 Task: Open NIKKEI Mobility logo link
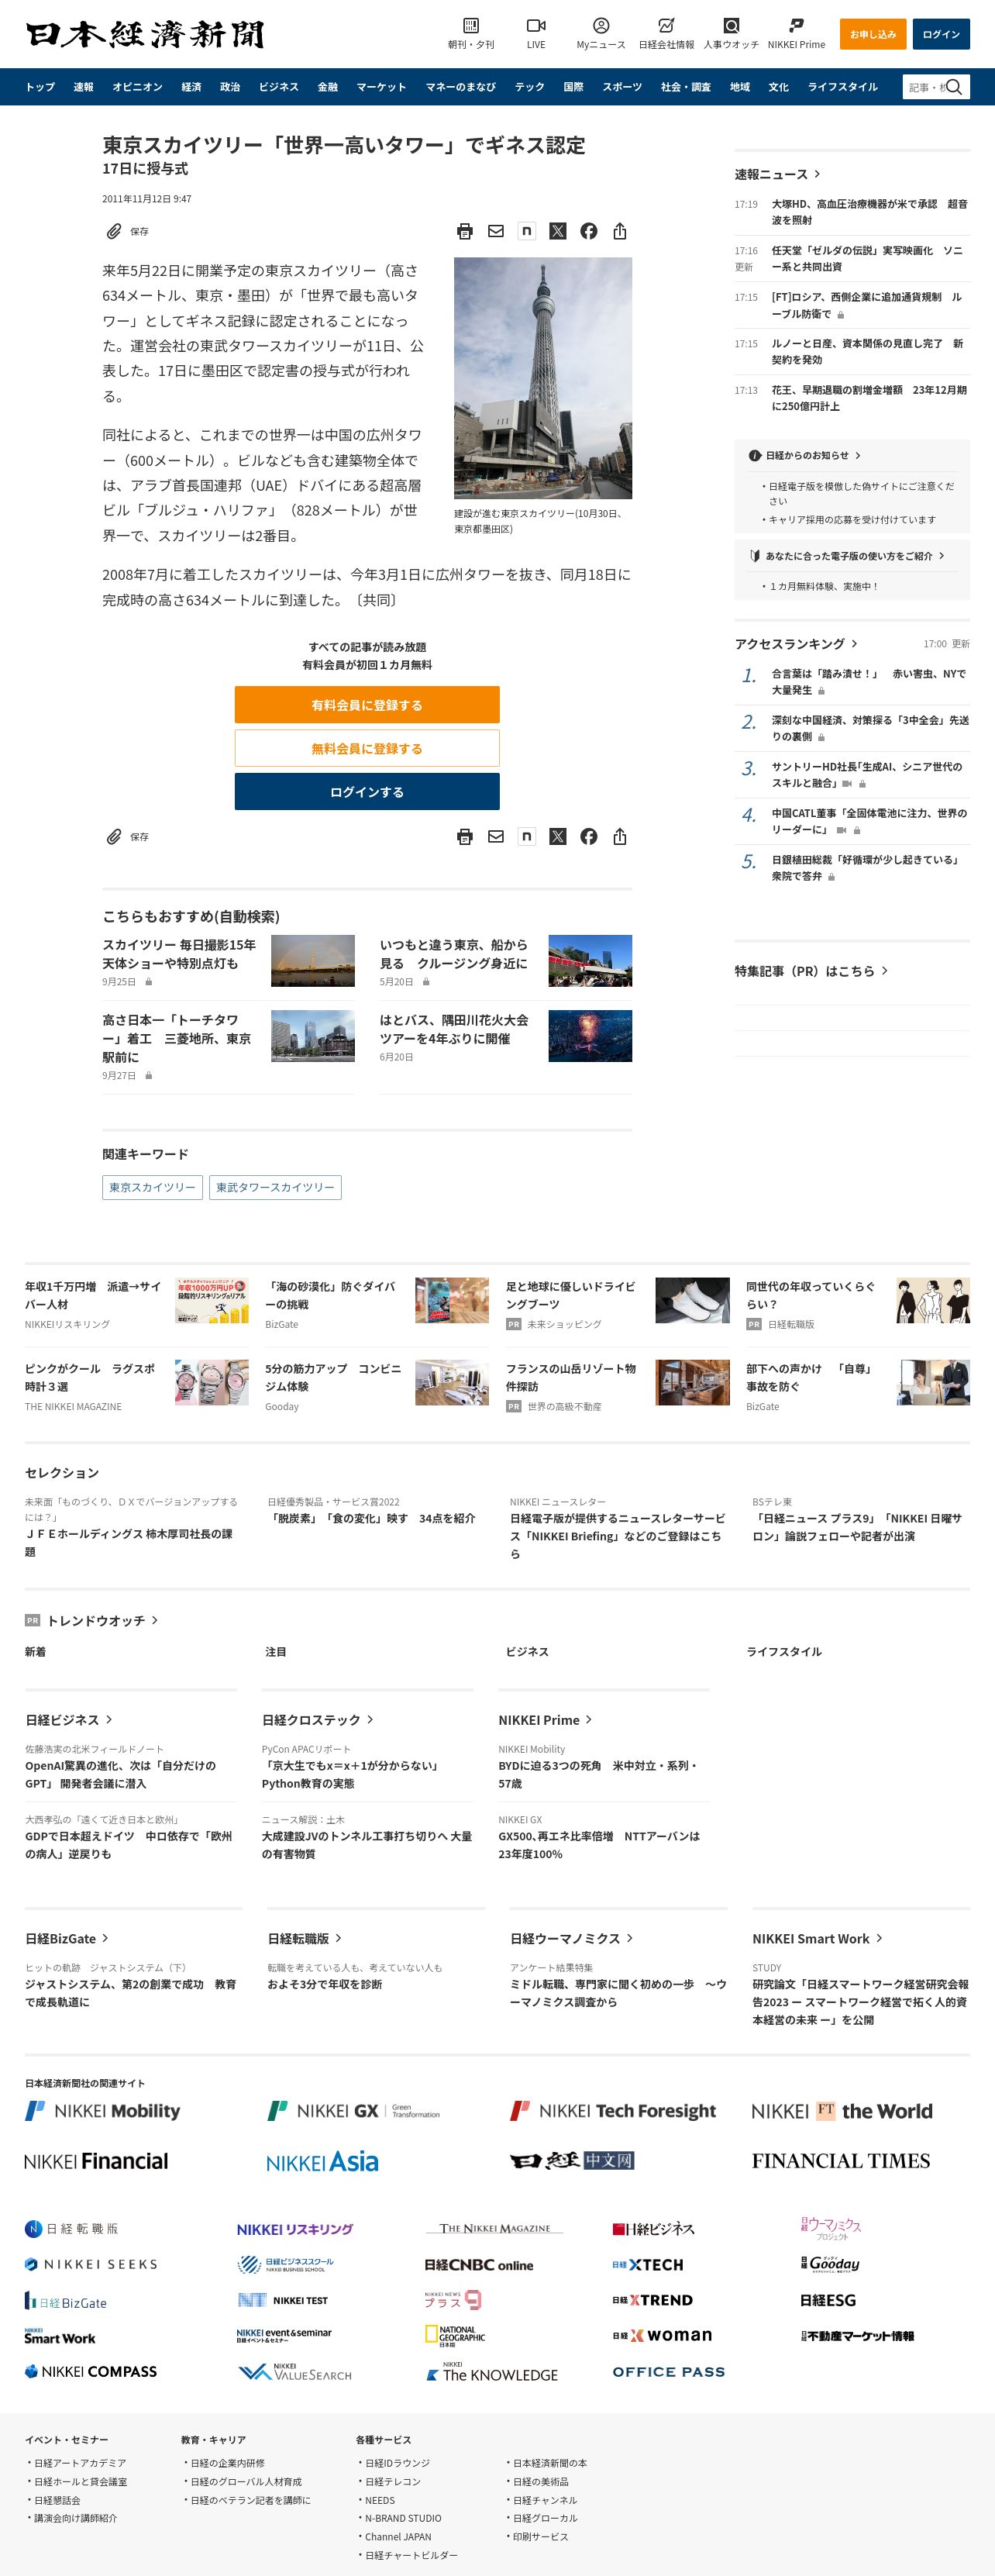(x=103, y=2111)
